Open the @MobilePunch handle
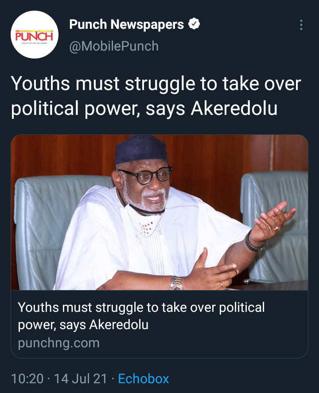The width and height of the screenshot is (319, 393). tap(114, 46)
